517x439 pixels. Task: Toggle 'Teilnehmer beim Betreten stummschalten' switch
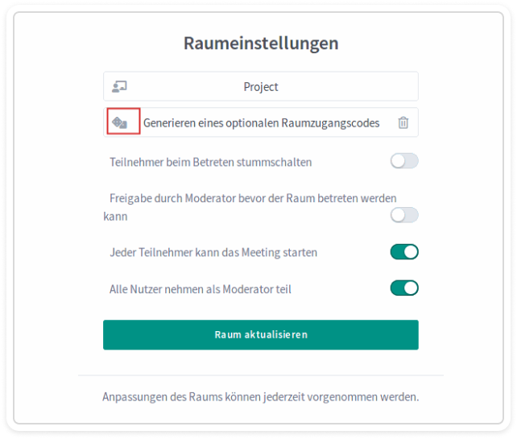404,161
